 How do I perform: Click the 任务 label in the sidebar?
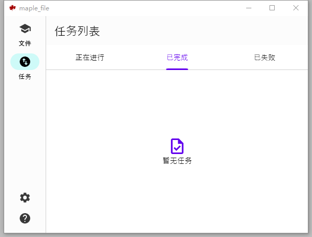tap(25, 77)
